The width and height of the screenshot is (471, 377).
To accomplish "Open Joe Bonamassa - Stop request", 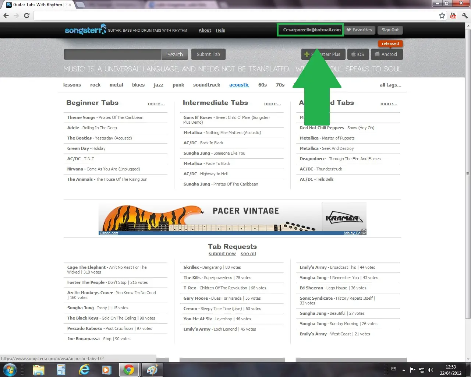I will (x=99, y=339).
